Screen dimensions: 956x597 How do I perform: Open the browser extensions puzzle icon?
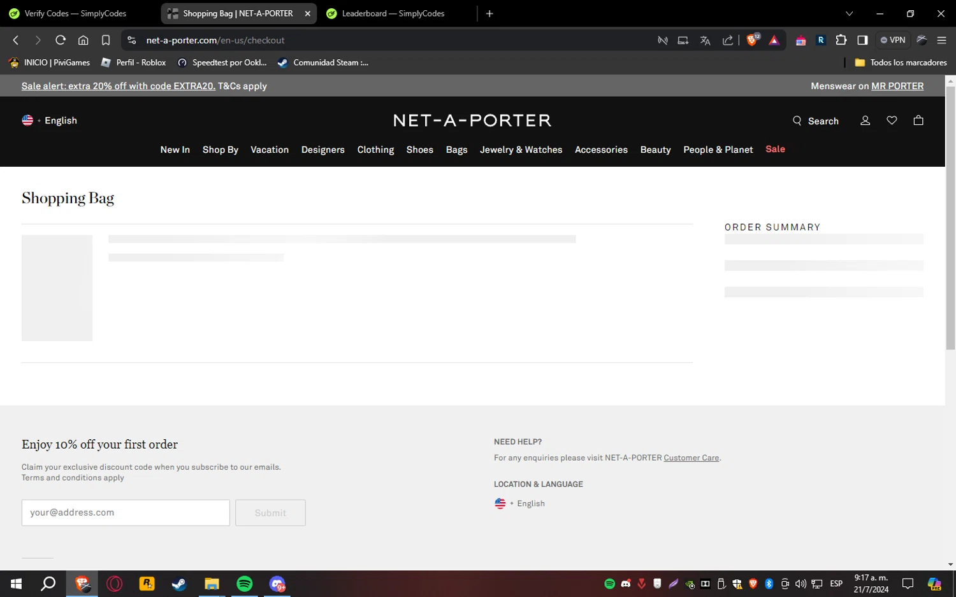click(841, 40)
